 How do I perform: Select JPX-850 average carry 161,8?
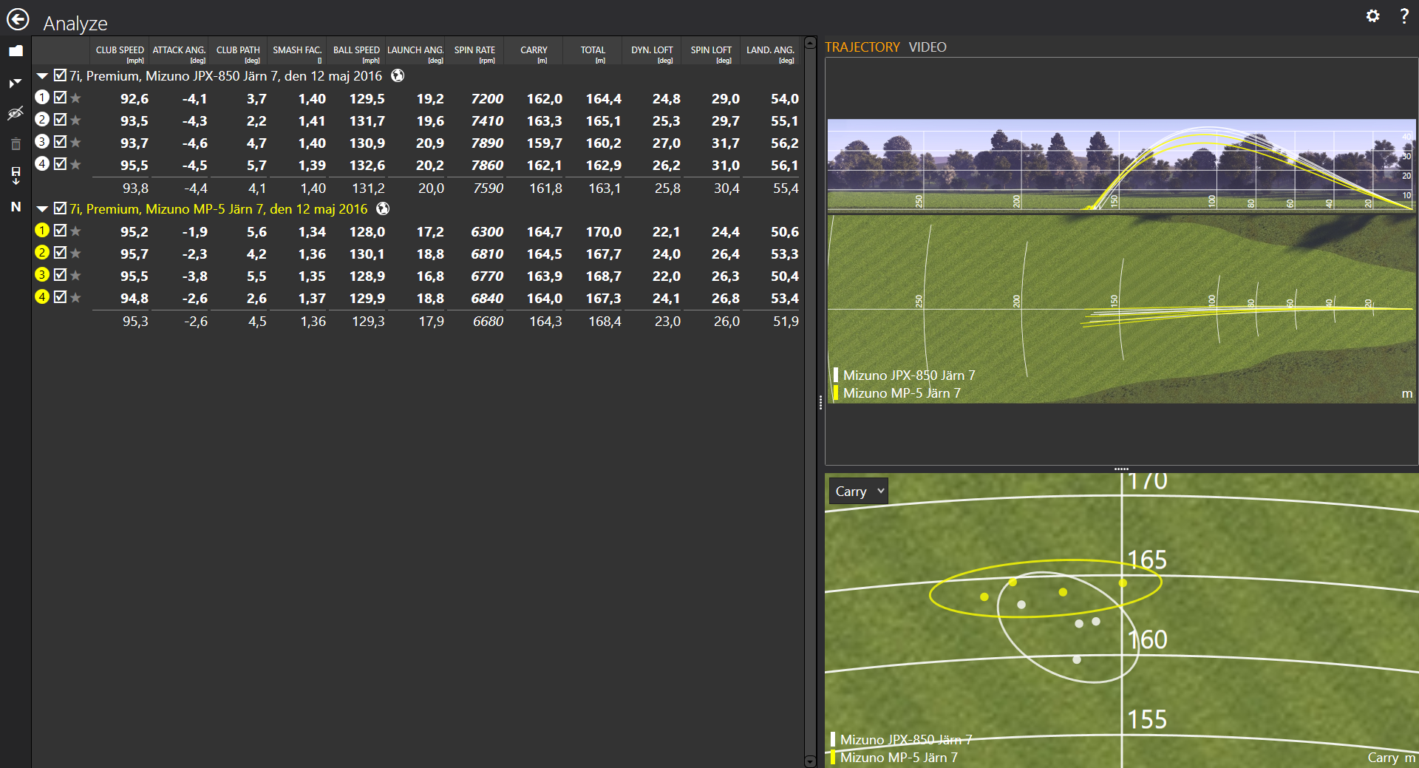[x=545, y=188]
